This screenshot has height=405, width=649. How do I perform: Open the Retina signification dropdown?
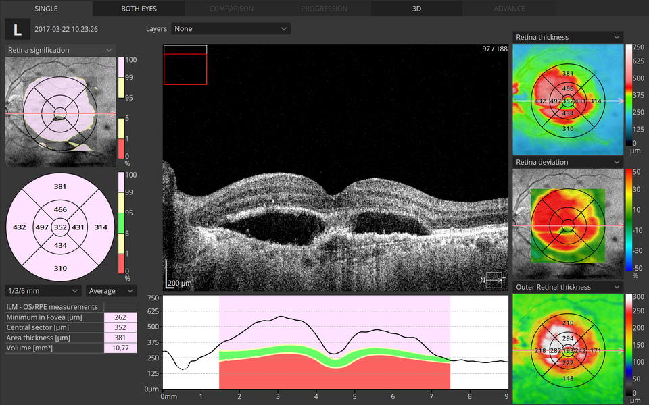click(x=59, y=50)
